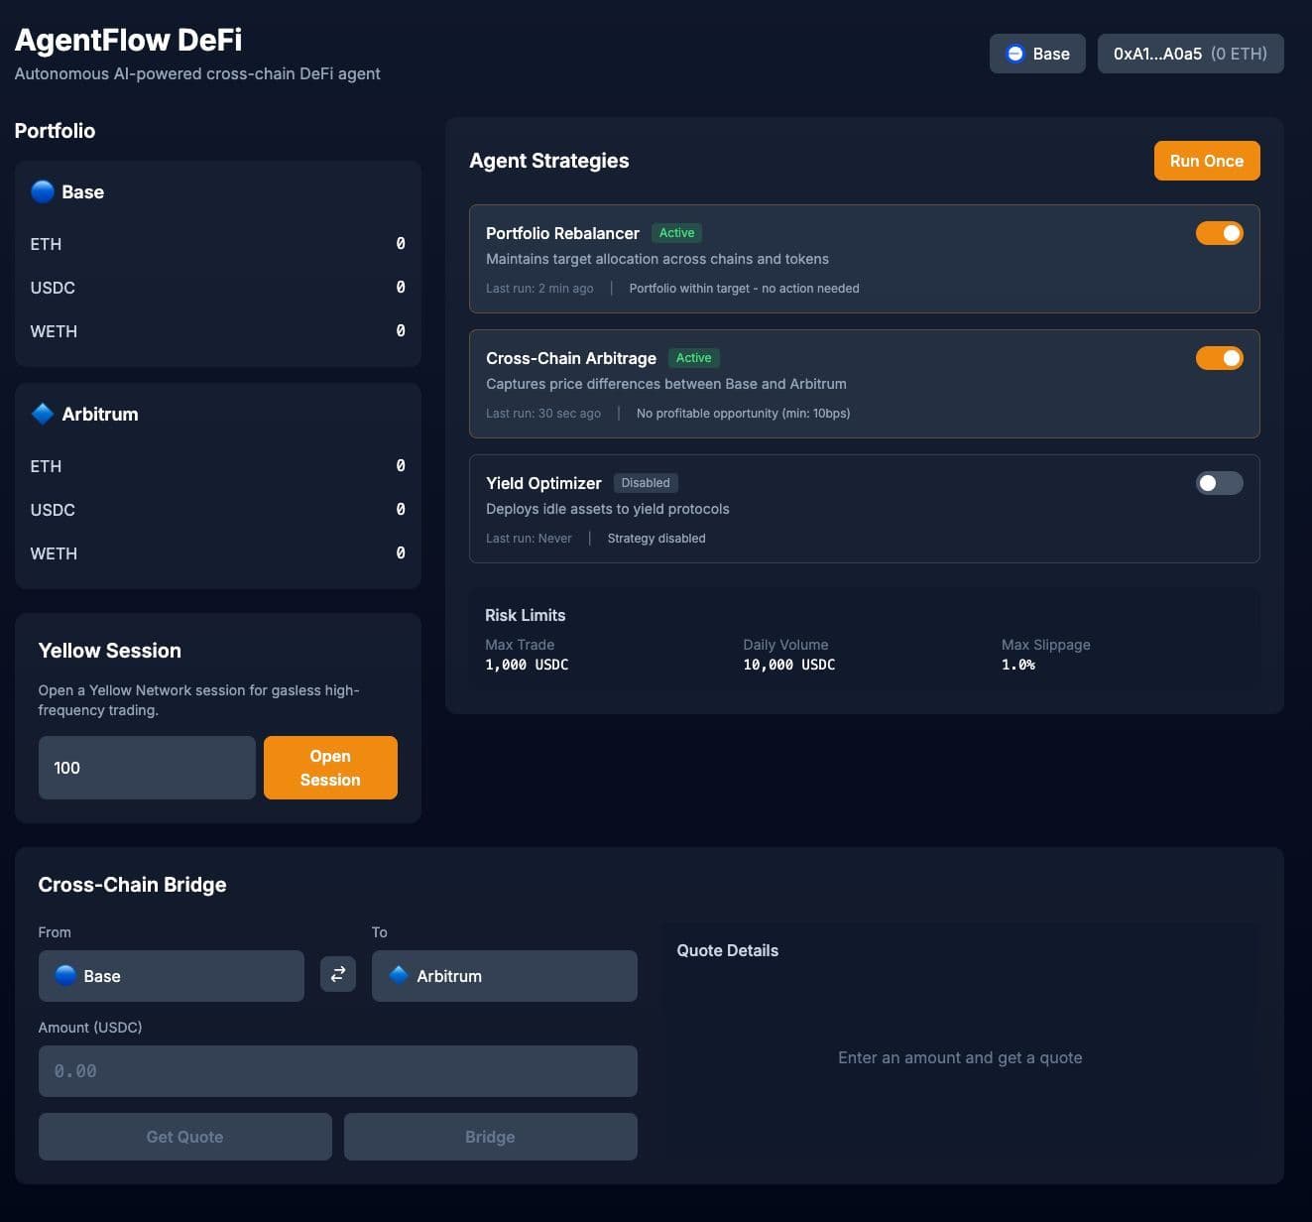This screenshot has height=1222, width=1312.
Task: Click the Arbitrum ETH balance row
Action: point(218,466)
